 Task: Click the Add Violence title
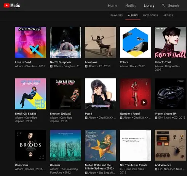coord(163,165)
